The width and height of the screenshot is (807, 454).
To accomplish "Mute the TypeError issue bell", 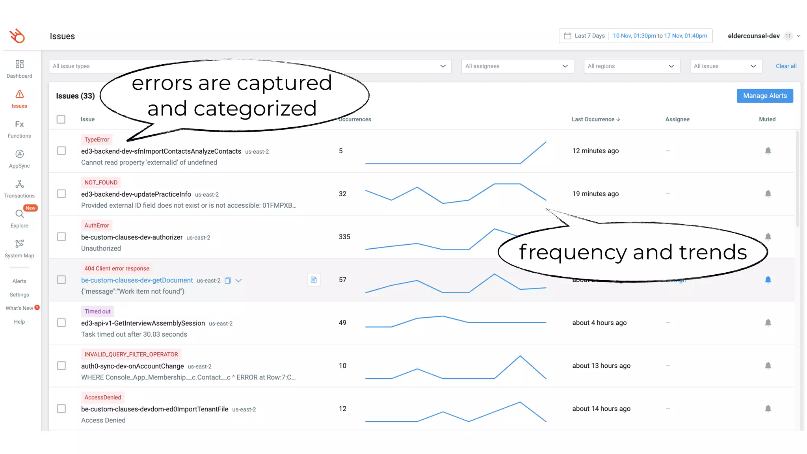I will point(768,151).
